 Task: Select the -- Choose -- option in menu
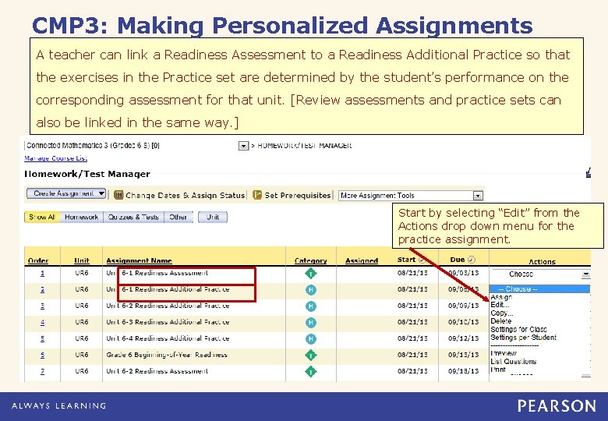[539, 289]
